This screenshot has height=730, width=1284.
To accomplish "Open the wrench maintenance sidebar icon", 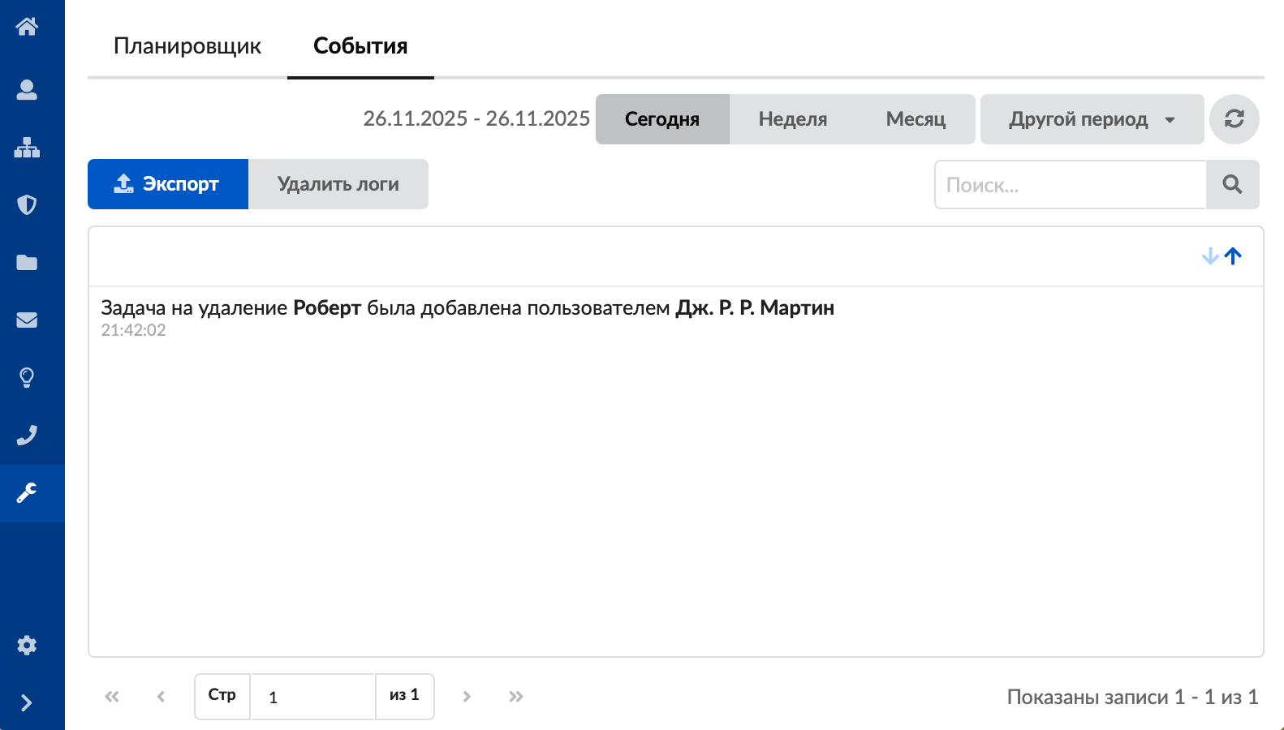I will pos(27,493).
